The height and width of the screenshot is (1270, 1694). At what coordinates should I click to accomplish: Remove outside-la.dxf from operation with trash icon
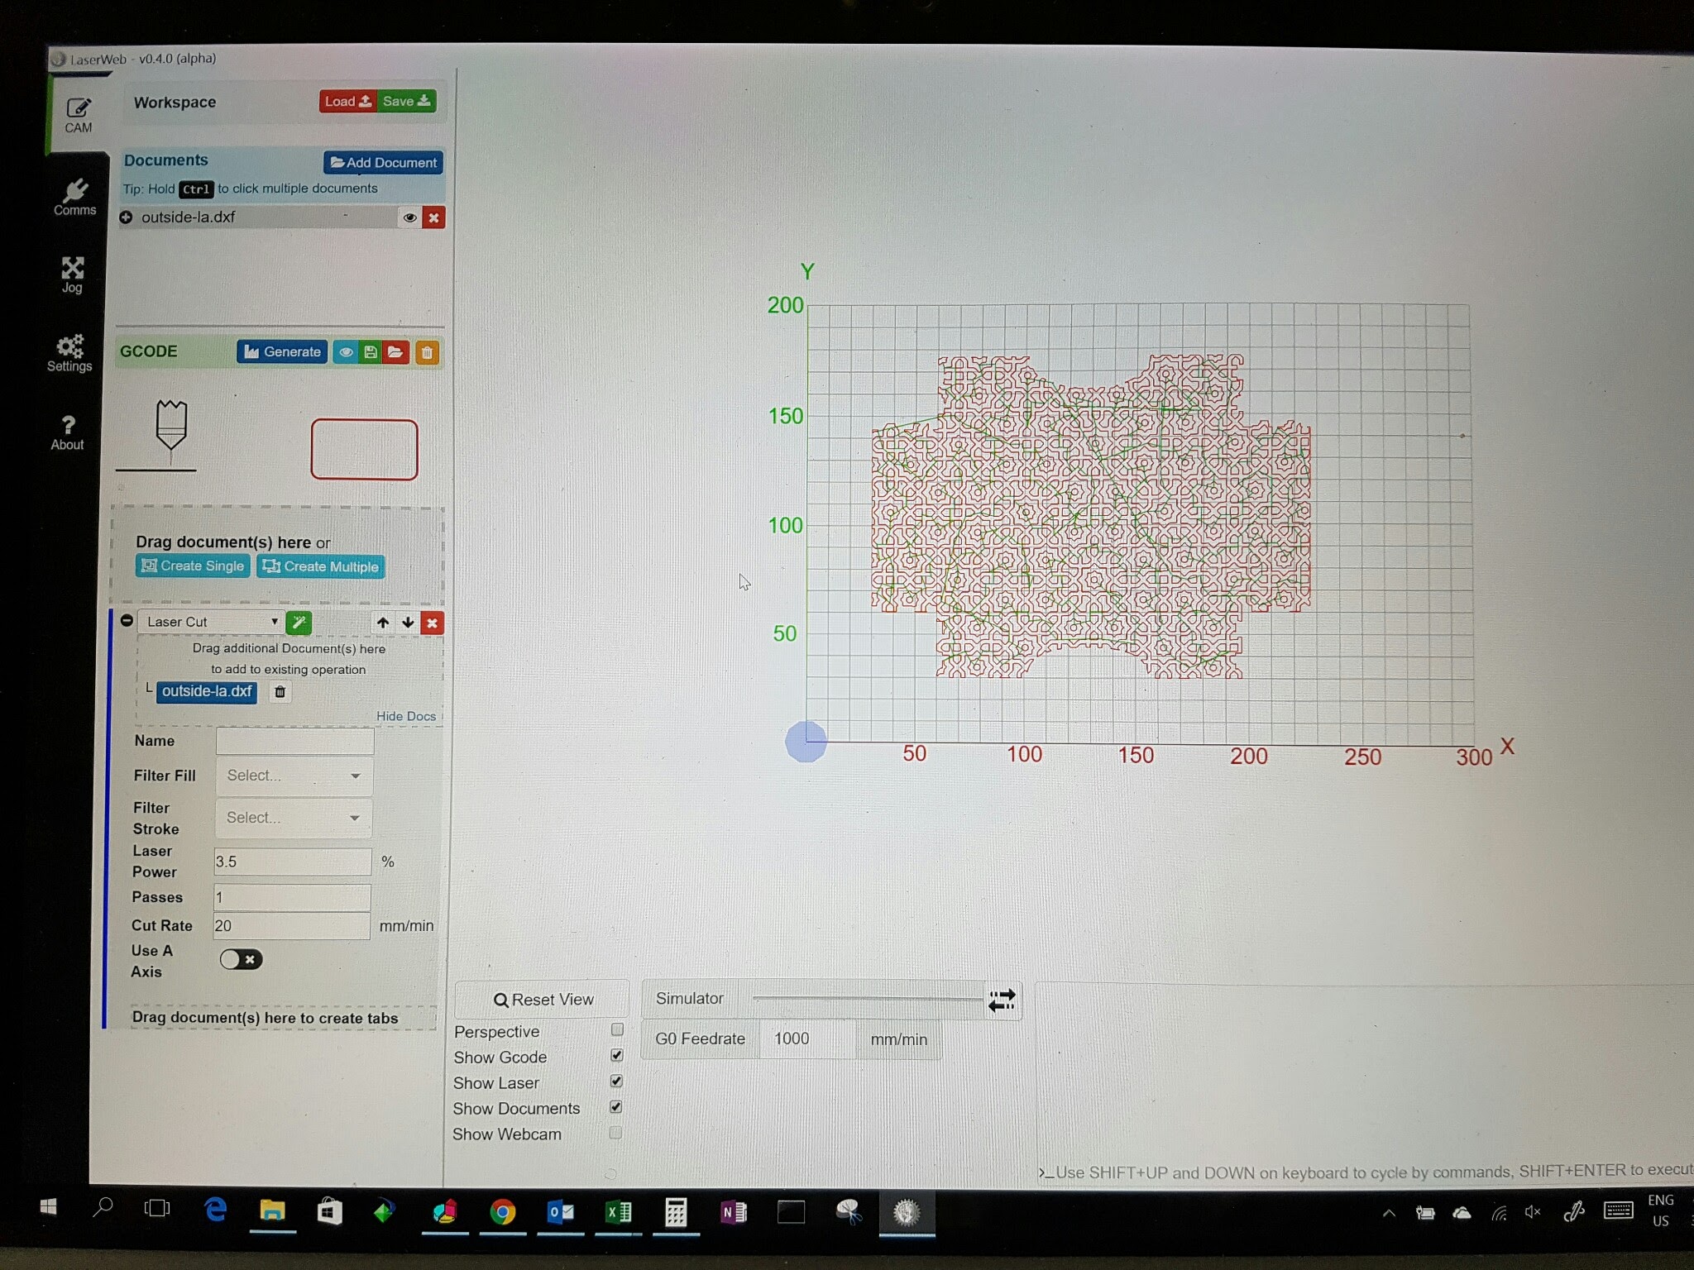coord(280,692)
